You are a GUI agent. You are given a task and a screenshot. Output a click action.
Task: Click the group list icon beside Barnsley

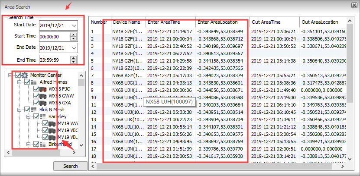click(43, 116)
